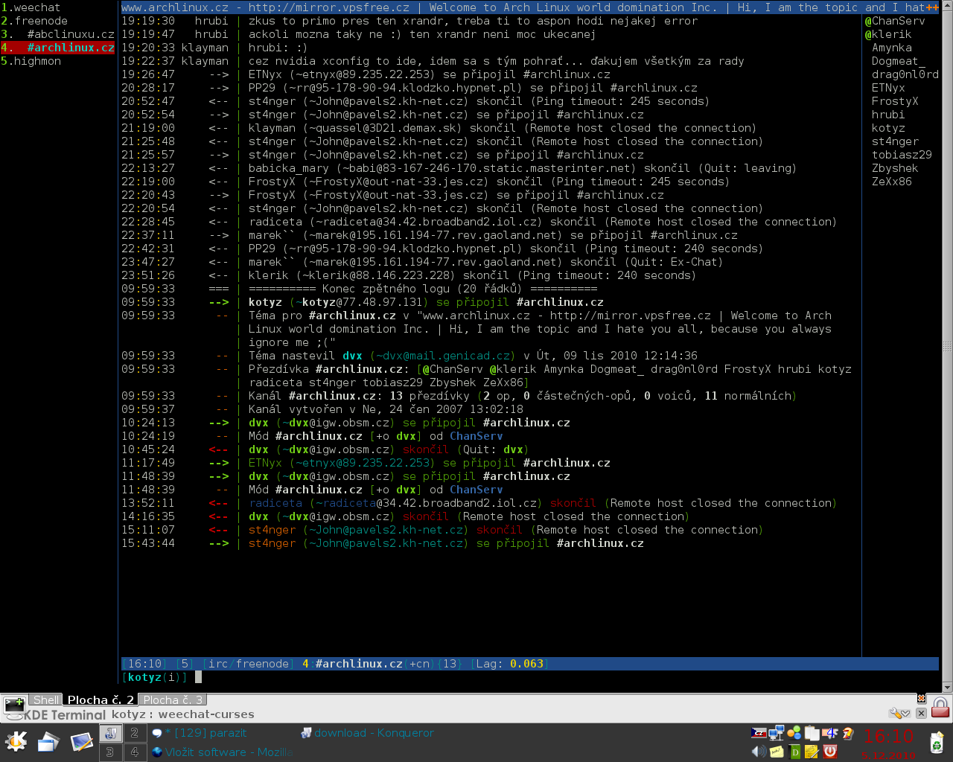
Task: Click the http://mirror.vpsfree.cz URL in title bar
Action: point(328,7)
